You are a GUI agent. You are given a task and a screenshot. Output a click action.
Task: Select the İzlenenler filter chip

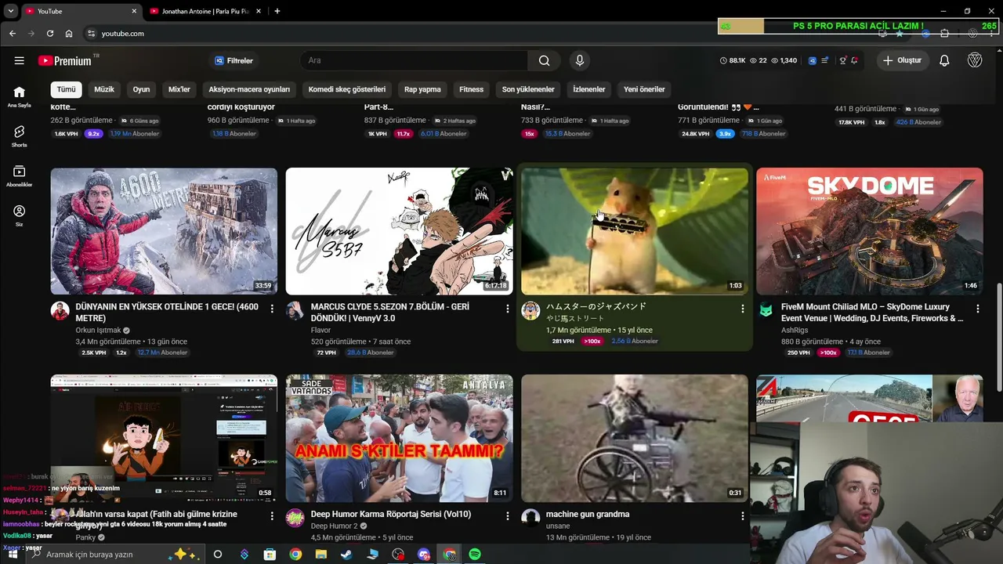coord(588,89)
